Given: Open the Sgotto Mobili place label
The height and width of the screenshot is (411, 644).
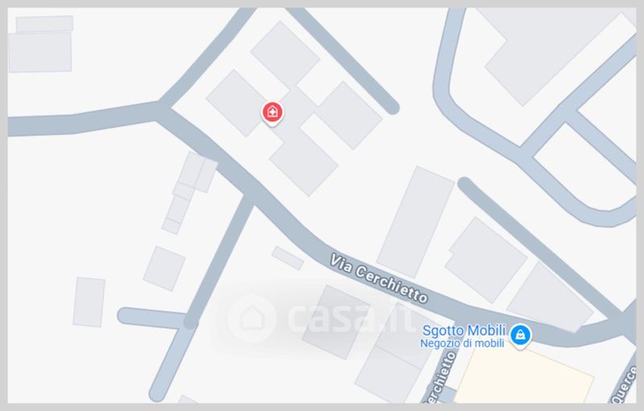Looking at the screenshot, I should click(x=464, y=331).
